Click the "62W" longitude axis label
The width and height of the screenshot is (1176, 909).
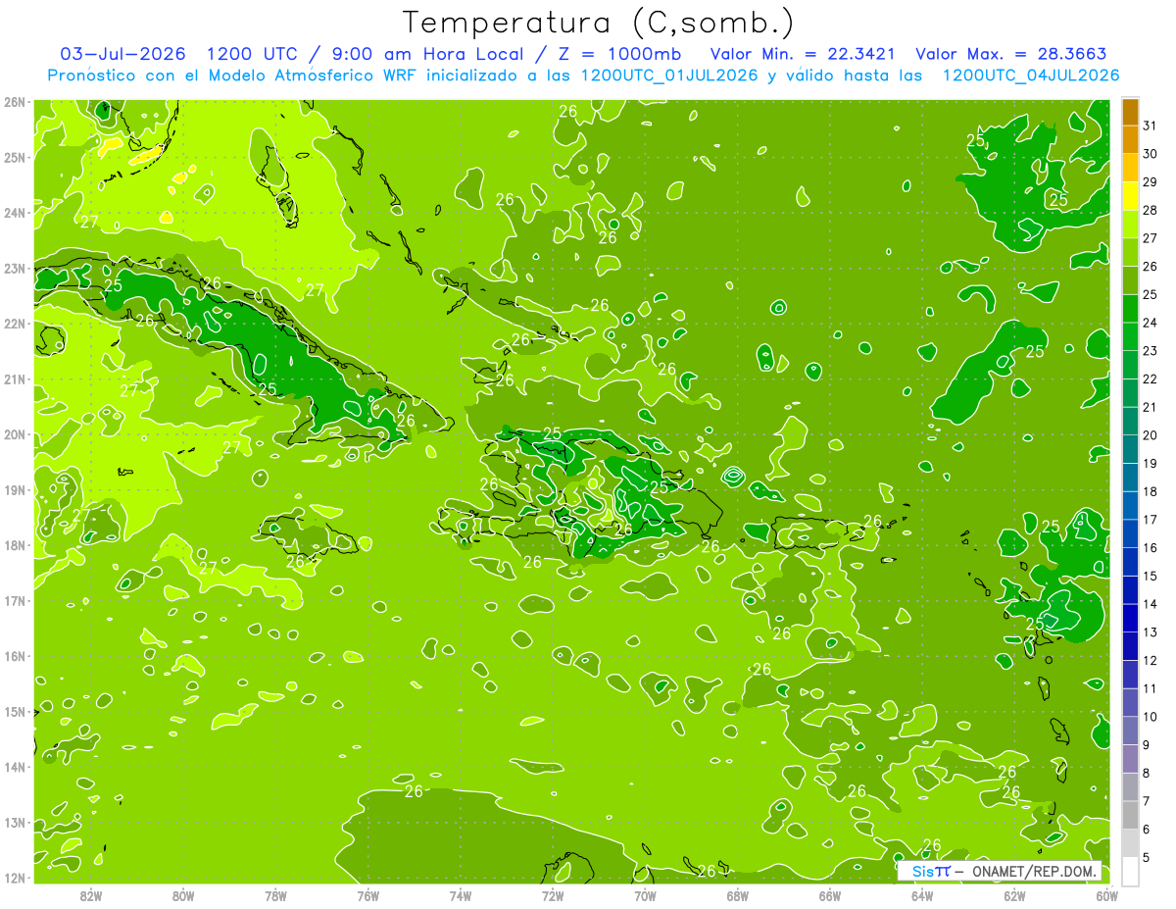point(1014,895)
